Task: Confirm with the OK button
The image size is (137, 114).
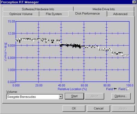Action: coord(74,108)
